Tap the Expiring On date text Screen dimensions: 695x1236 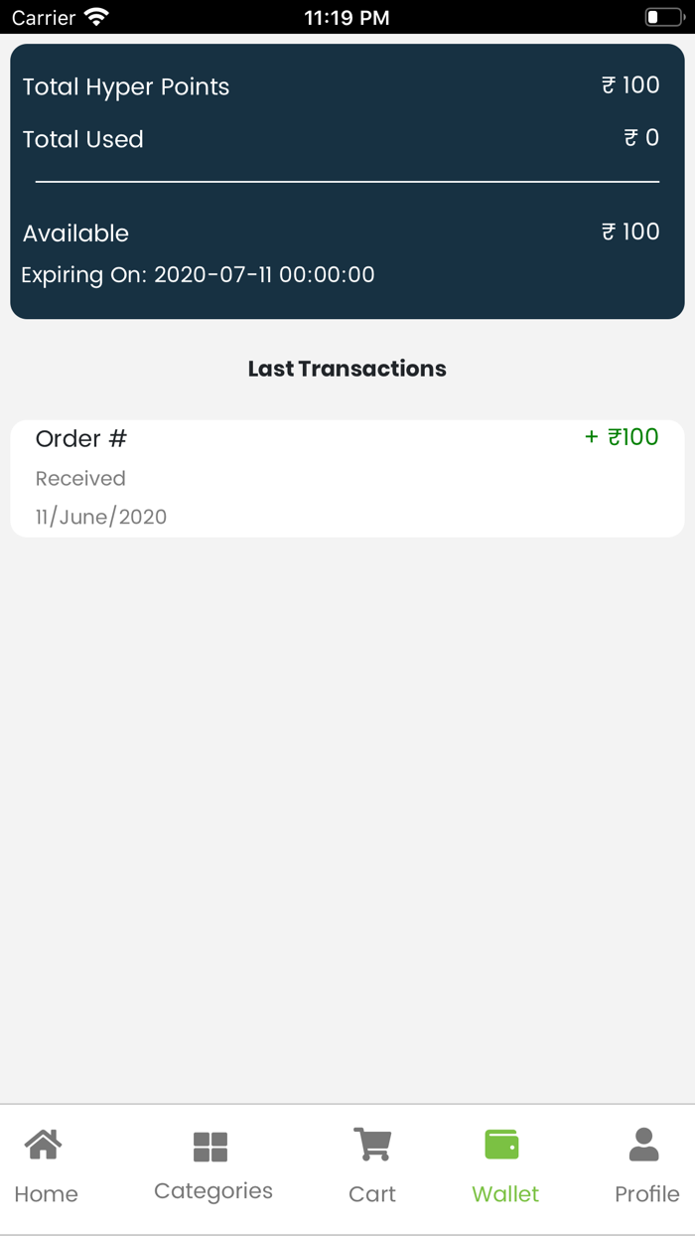click(199, 275)
